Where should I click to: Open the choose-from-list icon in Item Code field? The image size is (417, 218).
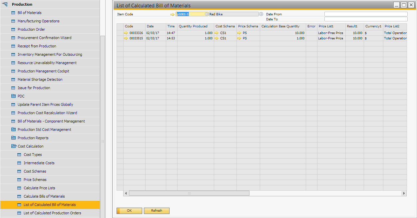(x=207, y=14)
